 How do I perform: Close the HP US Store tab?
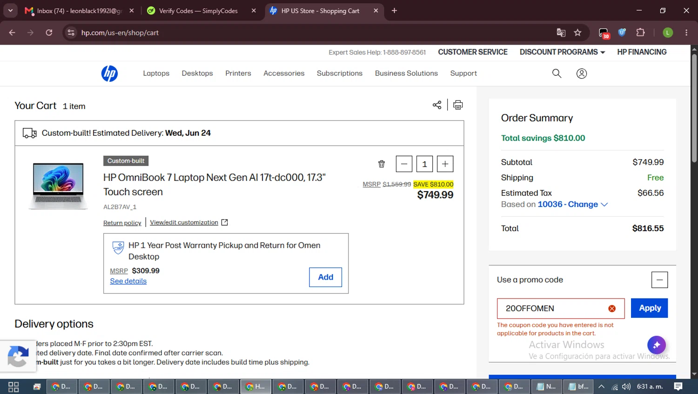(376, 11)
